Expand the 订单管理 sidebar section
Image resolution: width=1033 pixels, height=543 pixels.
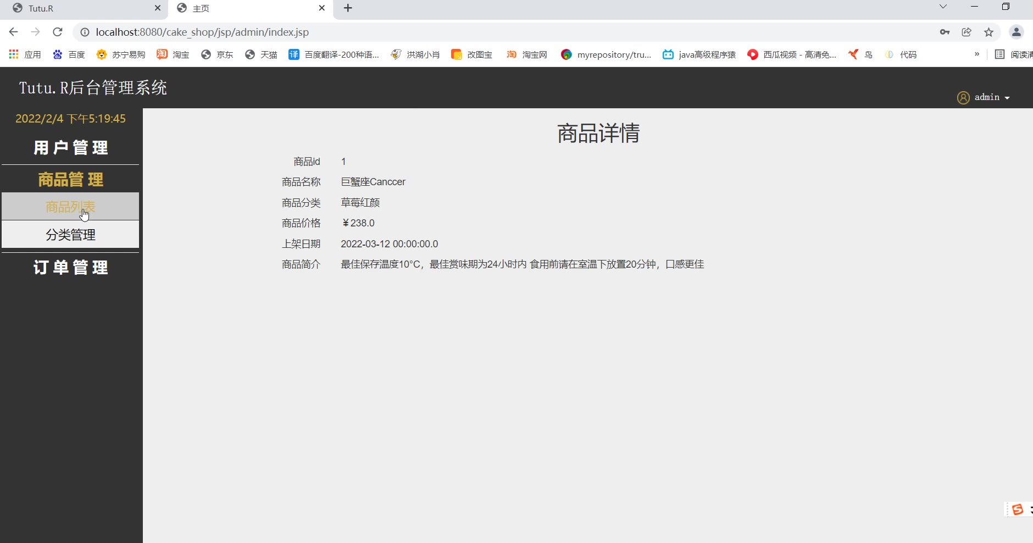tap(70, 267)
